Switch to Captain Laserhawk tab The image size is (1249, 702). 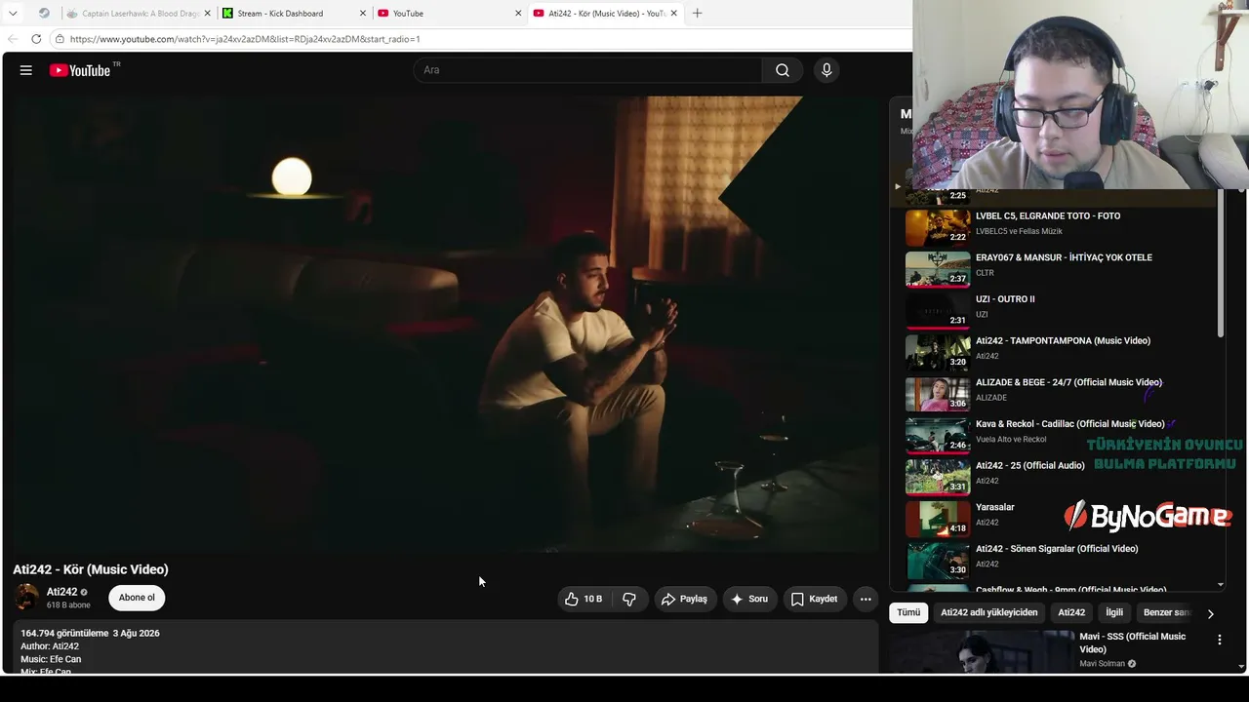click(139, 14)
